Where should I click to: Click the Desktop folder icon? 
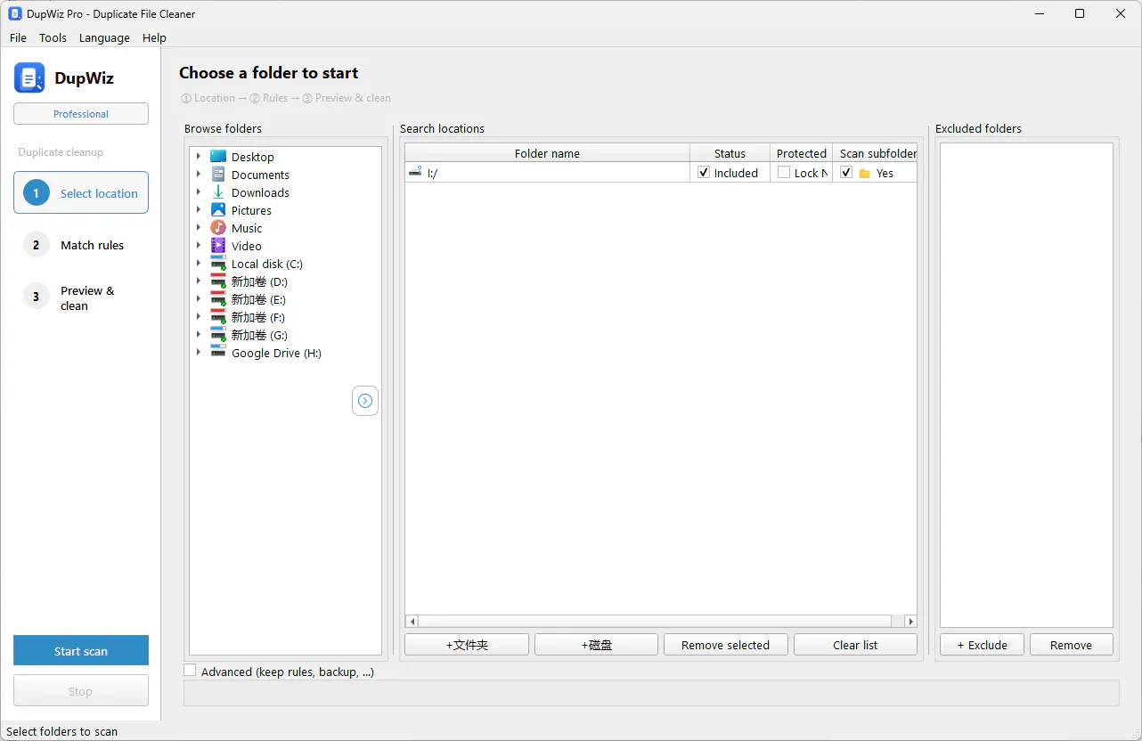point(218,157)
